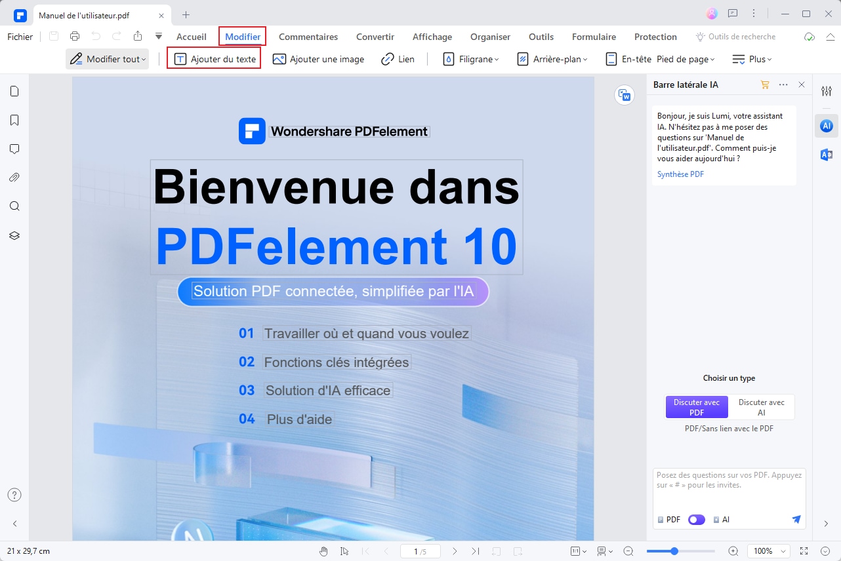This screenshot has width=841, height=561.
Task: Open the bookmarks panel icon
Action: click(14, 120)
